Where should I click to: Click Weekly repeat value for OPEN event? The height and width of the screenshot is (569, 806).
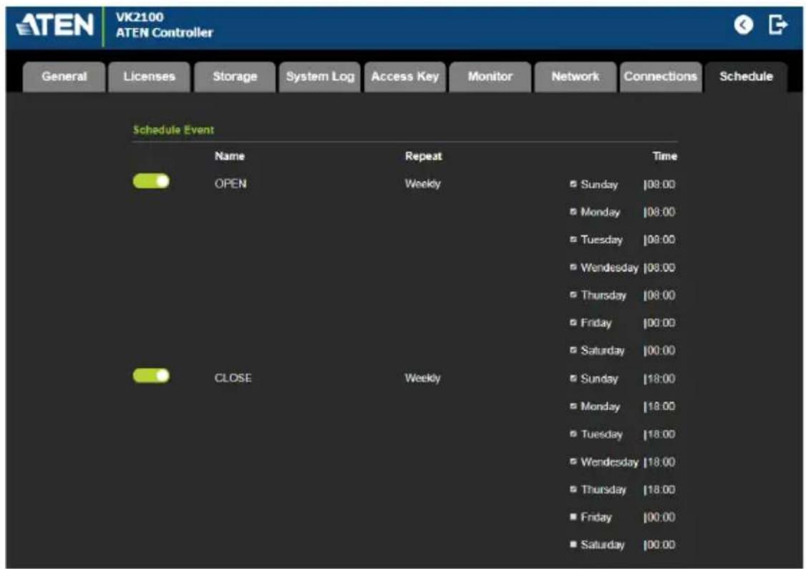click(x=422, y=183)
